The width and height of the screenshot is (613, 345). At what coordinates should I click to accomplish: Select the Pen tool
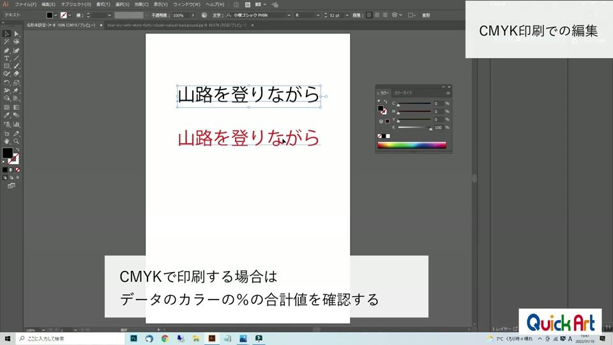point(6,50)
